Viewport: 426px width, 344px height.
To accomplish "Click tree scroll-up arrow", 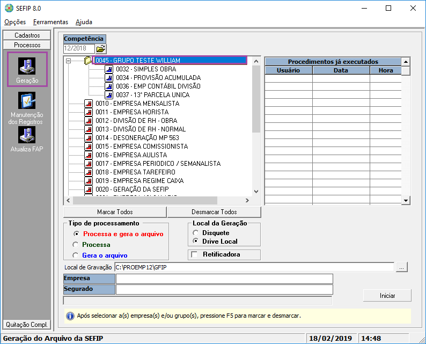I will pos(256,61).
